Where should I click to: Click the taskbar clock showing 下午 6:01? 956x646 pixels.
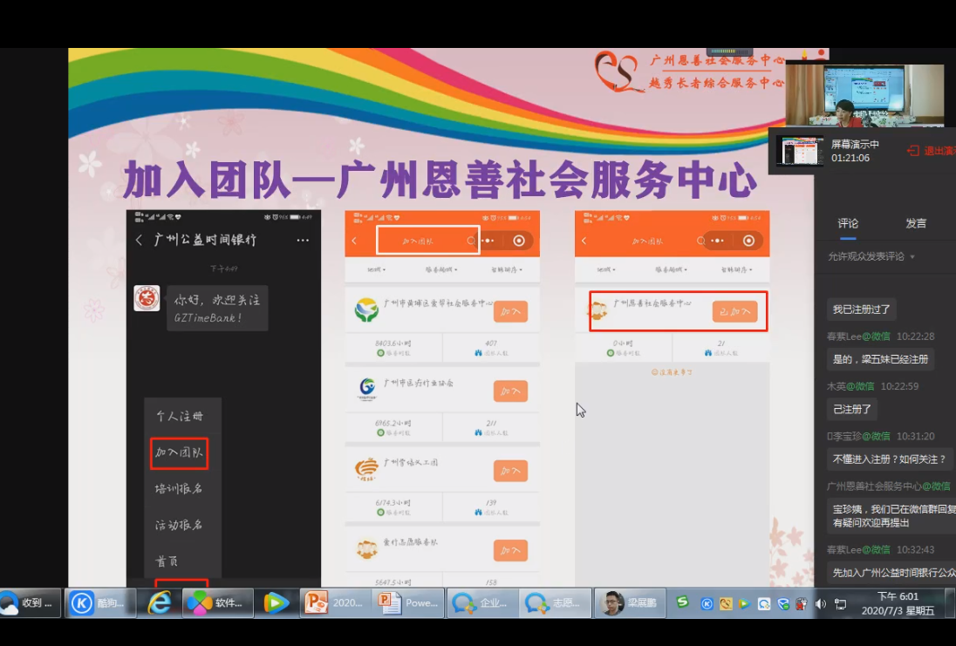click(x=898, y=603)
